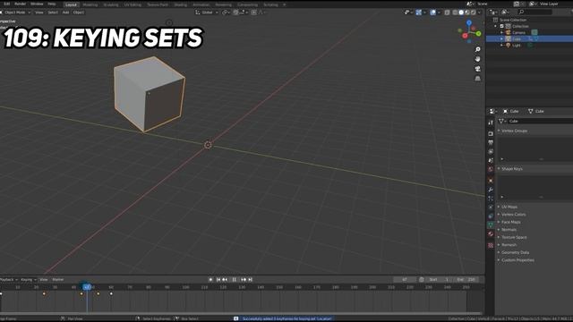Select the Cube object in outliner
Image resolution: width=573 pixels, height=322 pixels.
(517, 38)
